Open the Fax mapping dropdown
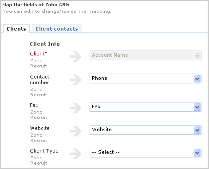Viewport: 209px width, 169px height. 146,107
